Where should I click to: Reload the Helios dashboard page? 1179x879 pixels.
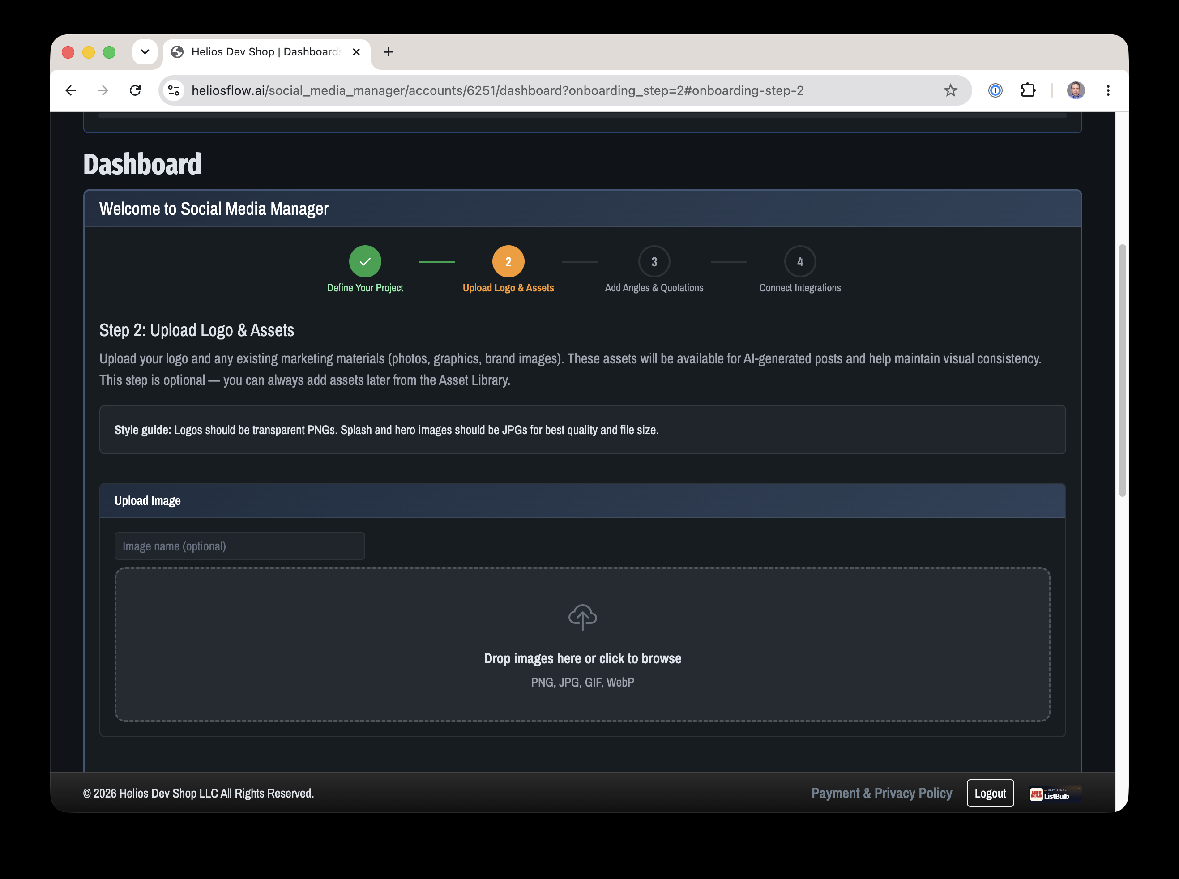click(x=135, y=90)
